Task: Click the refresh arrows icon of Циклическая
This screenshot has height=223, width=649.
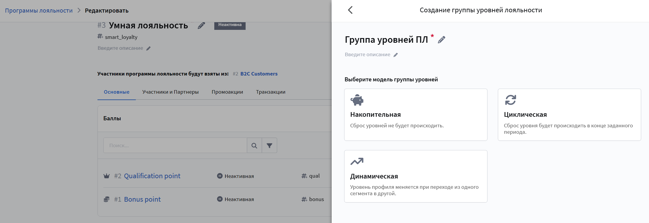Action: click(511, 100)
